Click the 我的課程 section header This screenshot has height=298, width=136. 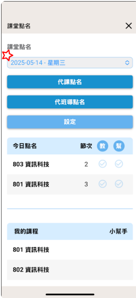tap(26, 231)
